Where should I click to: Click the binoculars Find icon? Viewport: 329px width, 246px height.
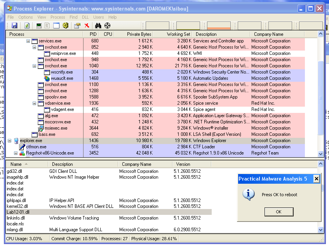pyautogui.click(x=98, y=26)
